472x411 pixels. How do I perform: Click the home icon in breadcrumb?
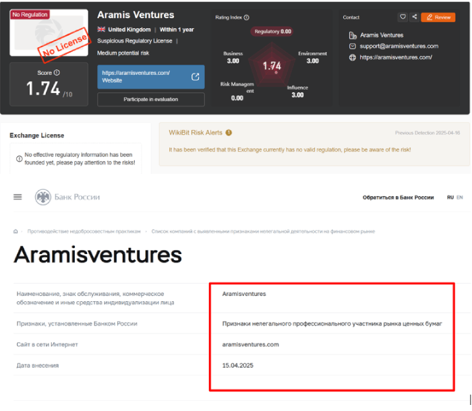tap(16, 231)
